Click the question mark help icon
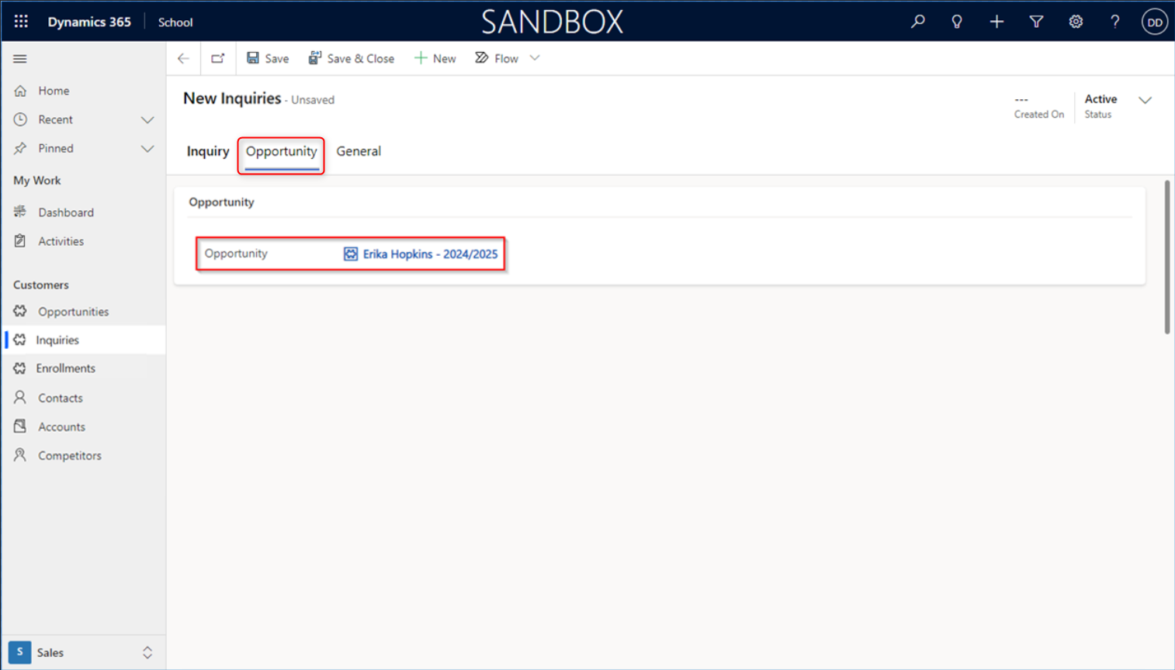The width and height of the screenshot is (1175, 670). 1114,22
